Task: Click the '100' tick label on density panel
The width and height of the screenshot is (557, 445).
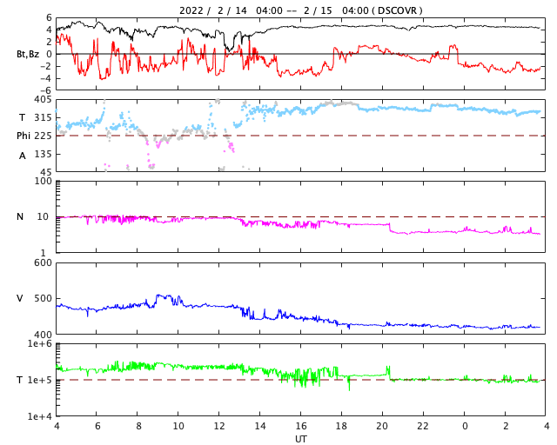Action: (43, 181)
